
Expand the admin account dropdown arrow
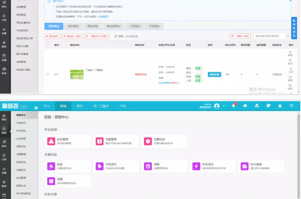[224, 106]
